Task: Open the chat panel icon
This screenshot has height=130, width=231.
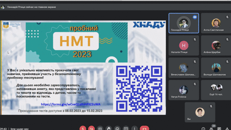Action: click(219, 129)
